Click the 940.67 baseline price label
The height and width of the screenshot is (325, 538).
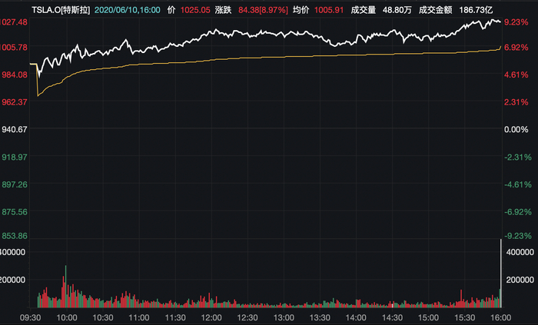pyautogui.click(x=15, y=129)
